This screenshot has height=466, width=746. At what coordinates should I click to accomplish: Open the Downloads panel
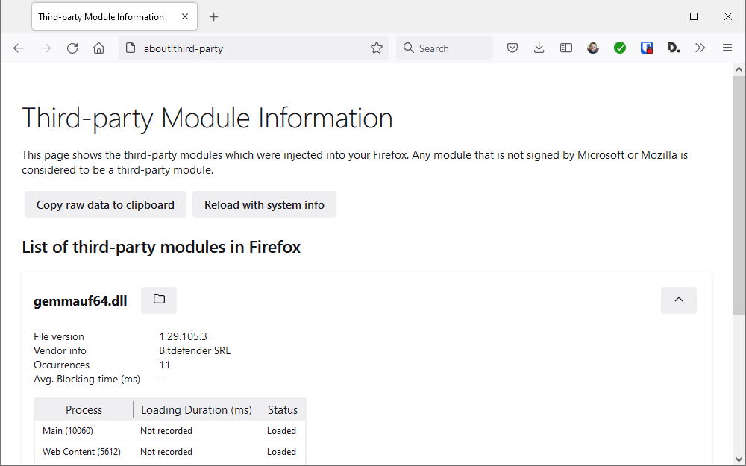pyautogui.click(x=539, y=48)
